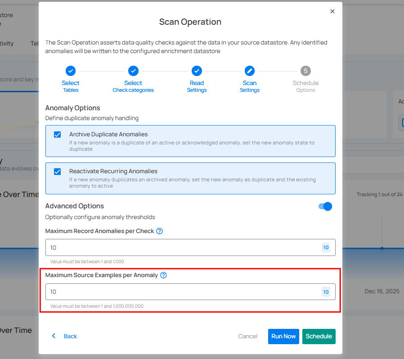Click the Cancel button
This screenshot has width=404, height=359.
247,337
